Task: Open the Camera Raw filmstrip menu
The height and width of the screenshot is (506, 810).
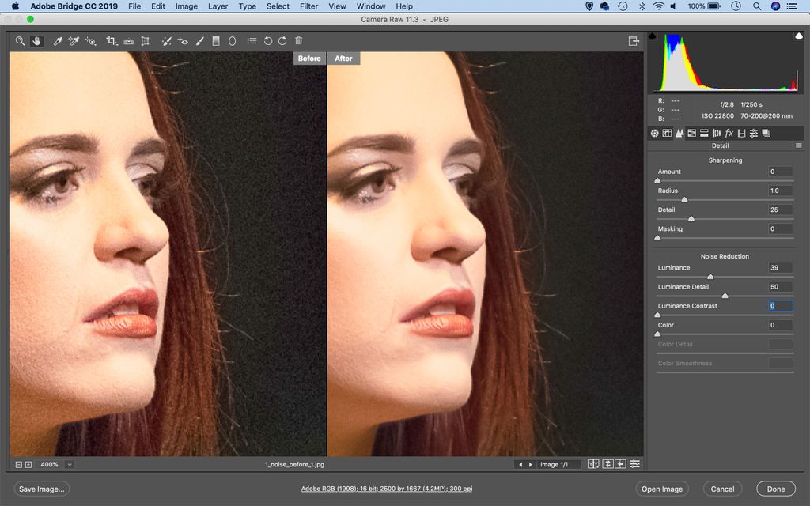Action: (x=635, y=464)
